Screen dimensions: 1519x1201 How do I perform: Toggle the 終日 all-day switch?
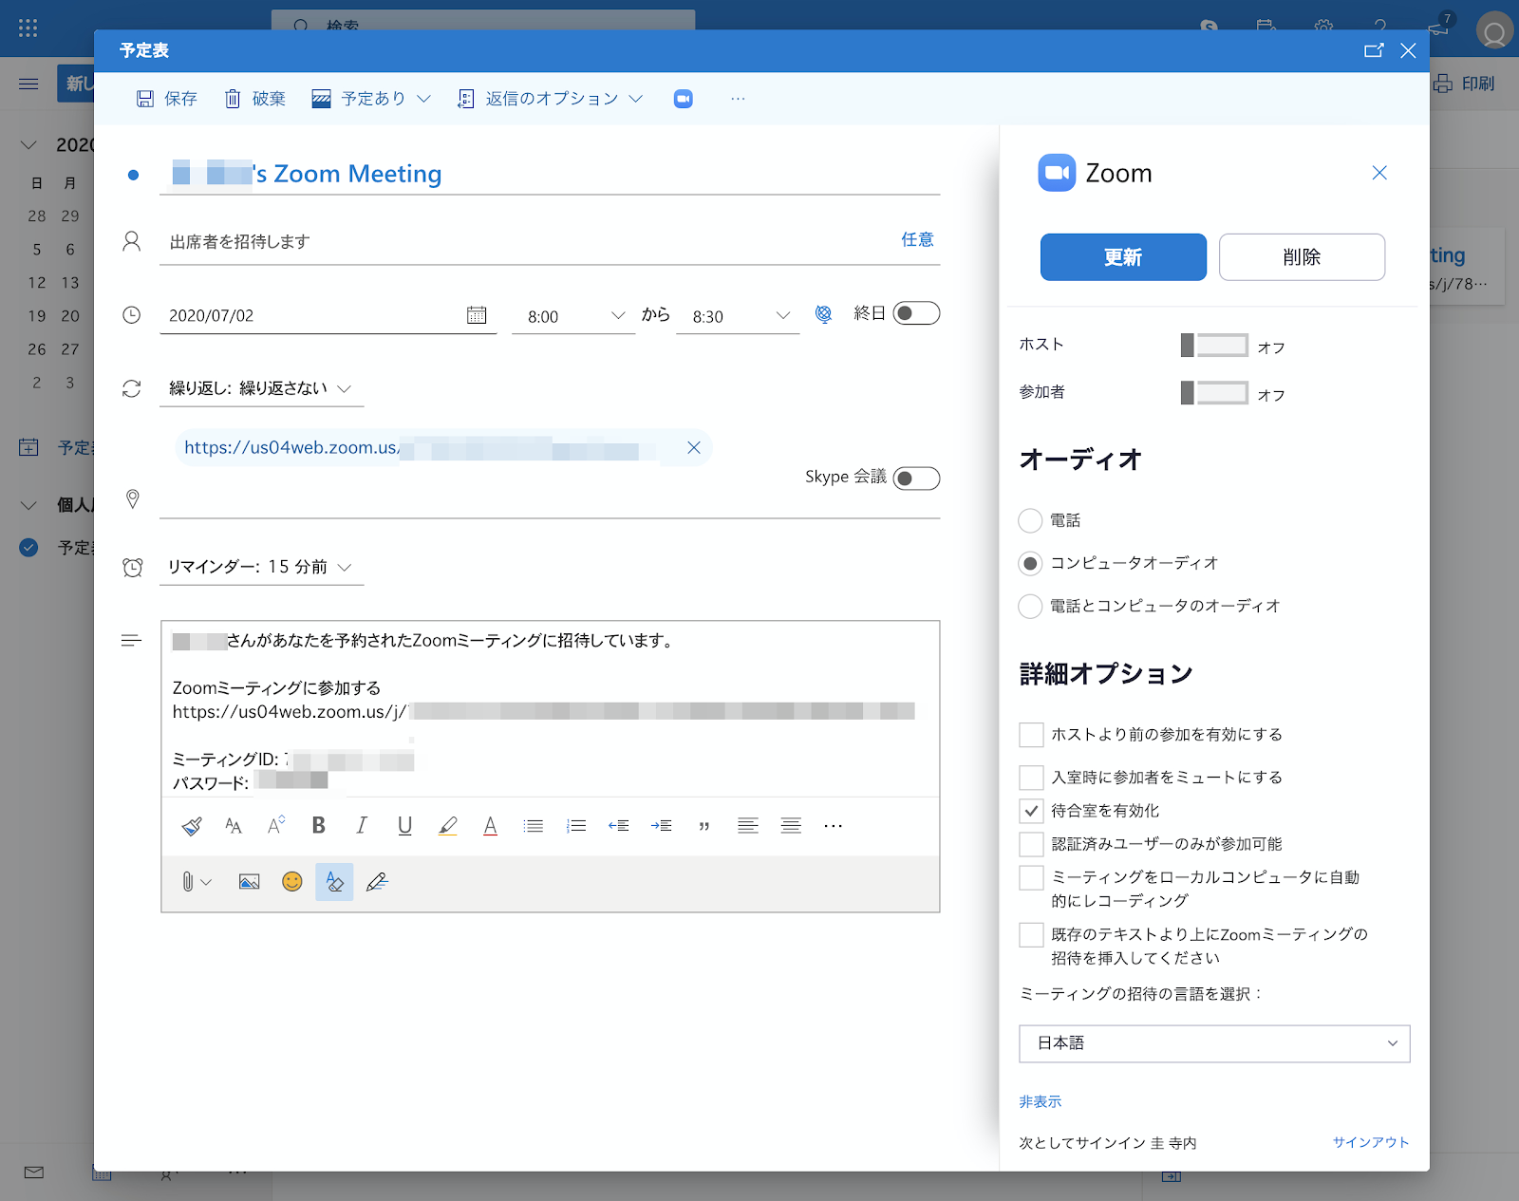[916, 313]
